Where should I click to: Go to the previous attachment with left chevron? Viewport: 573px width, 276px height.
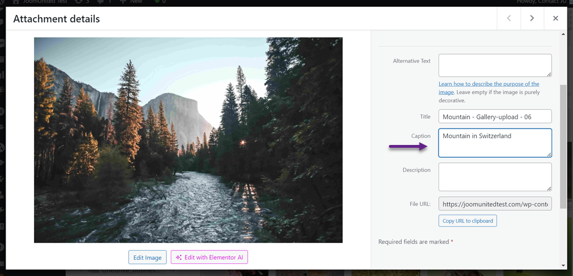(x=509, y=18)
